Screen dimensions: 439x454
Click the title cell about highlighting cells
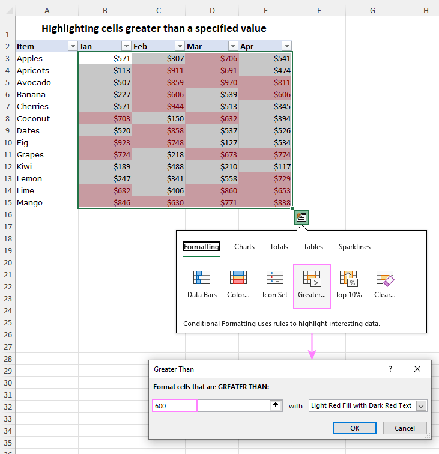pos(154,28)
